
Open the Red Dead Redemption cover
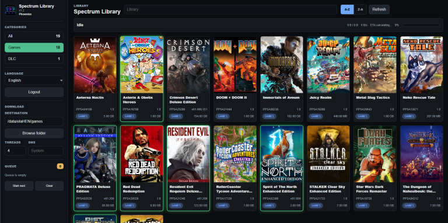[x=142, y=154]
